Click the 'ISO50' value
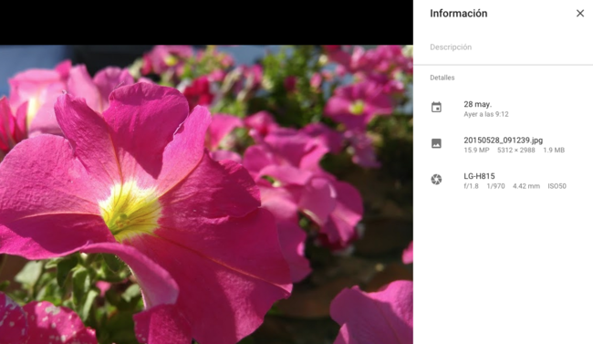 pos(557,186)
